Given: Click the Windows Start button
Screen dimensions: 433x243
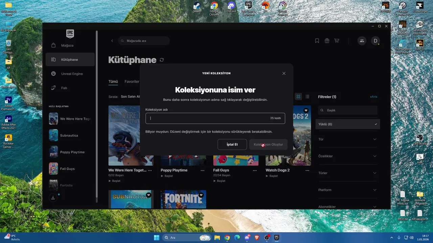Looking at the screenshot, I should tap(157, 238).
